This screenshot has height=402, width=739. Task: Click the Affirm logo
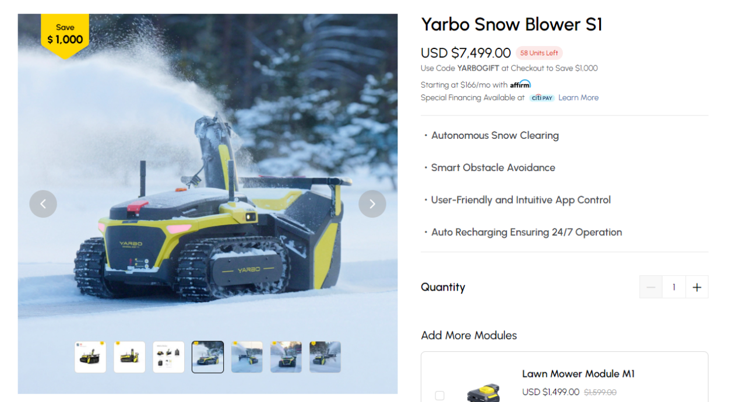coord(520,84)
